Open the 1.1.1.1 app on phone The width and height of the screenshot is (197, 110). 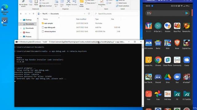[148, 26]
